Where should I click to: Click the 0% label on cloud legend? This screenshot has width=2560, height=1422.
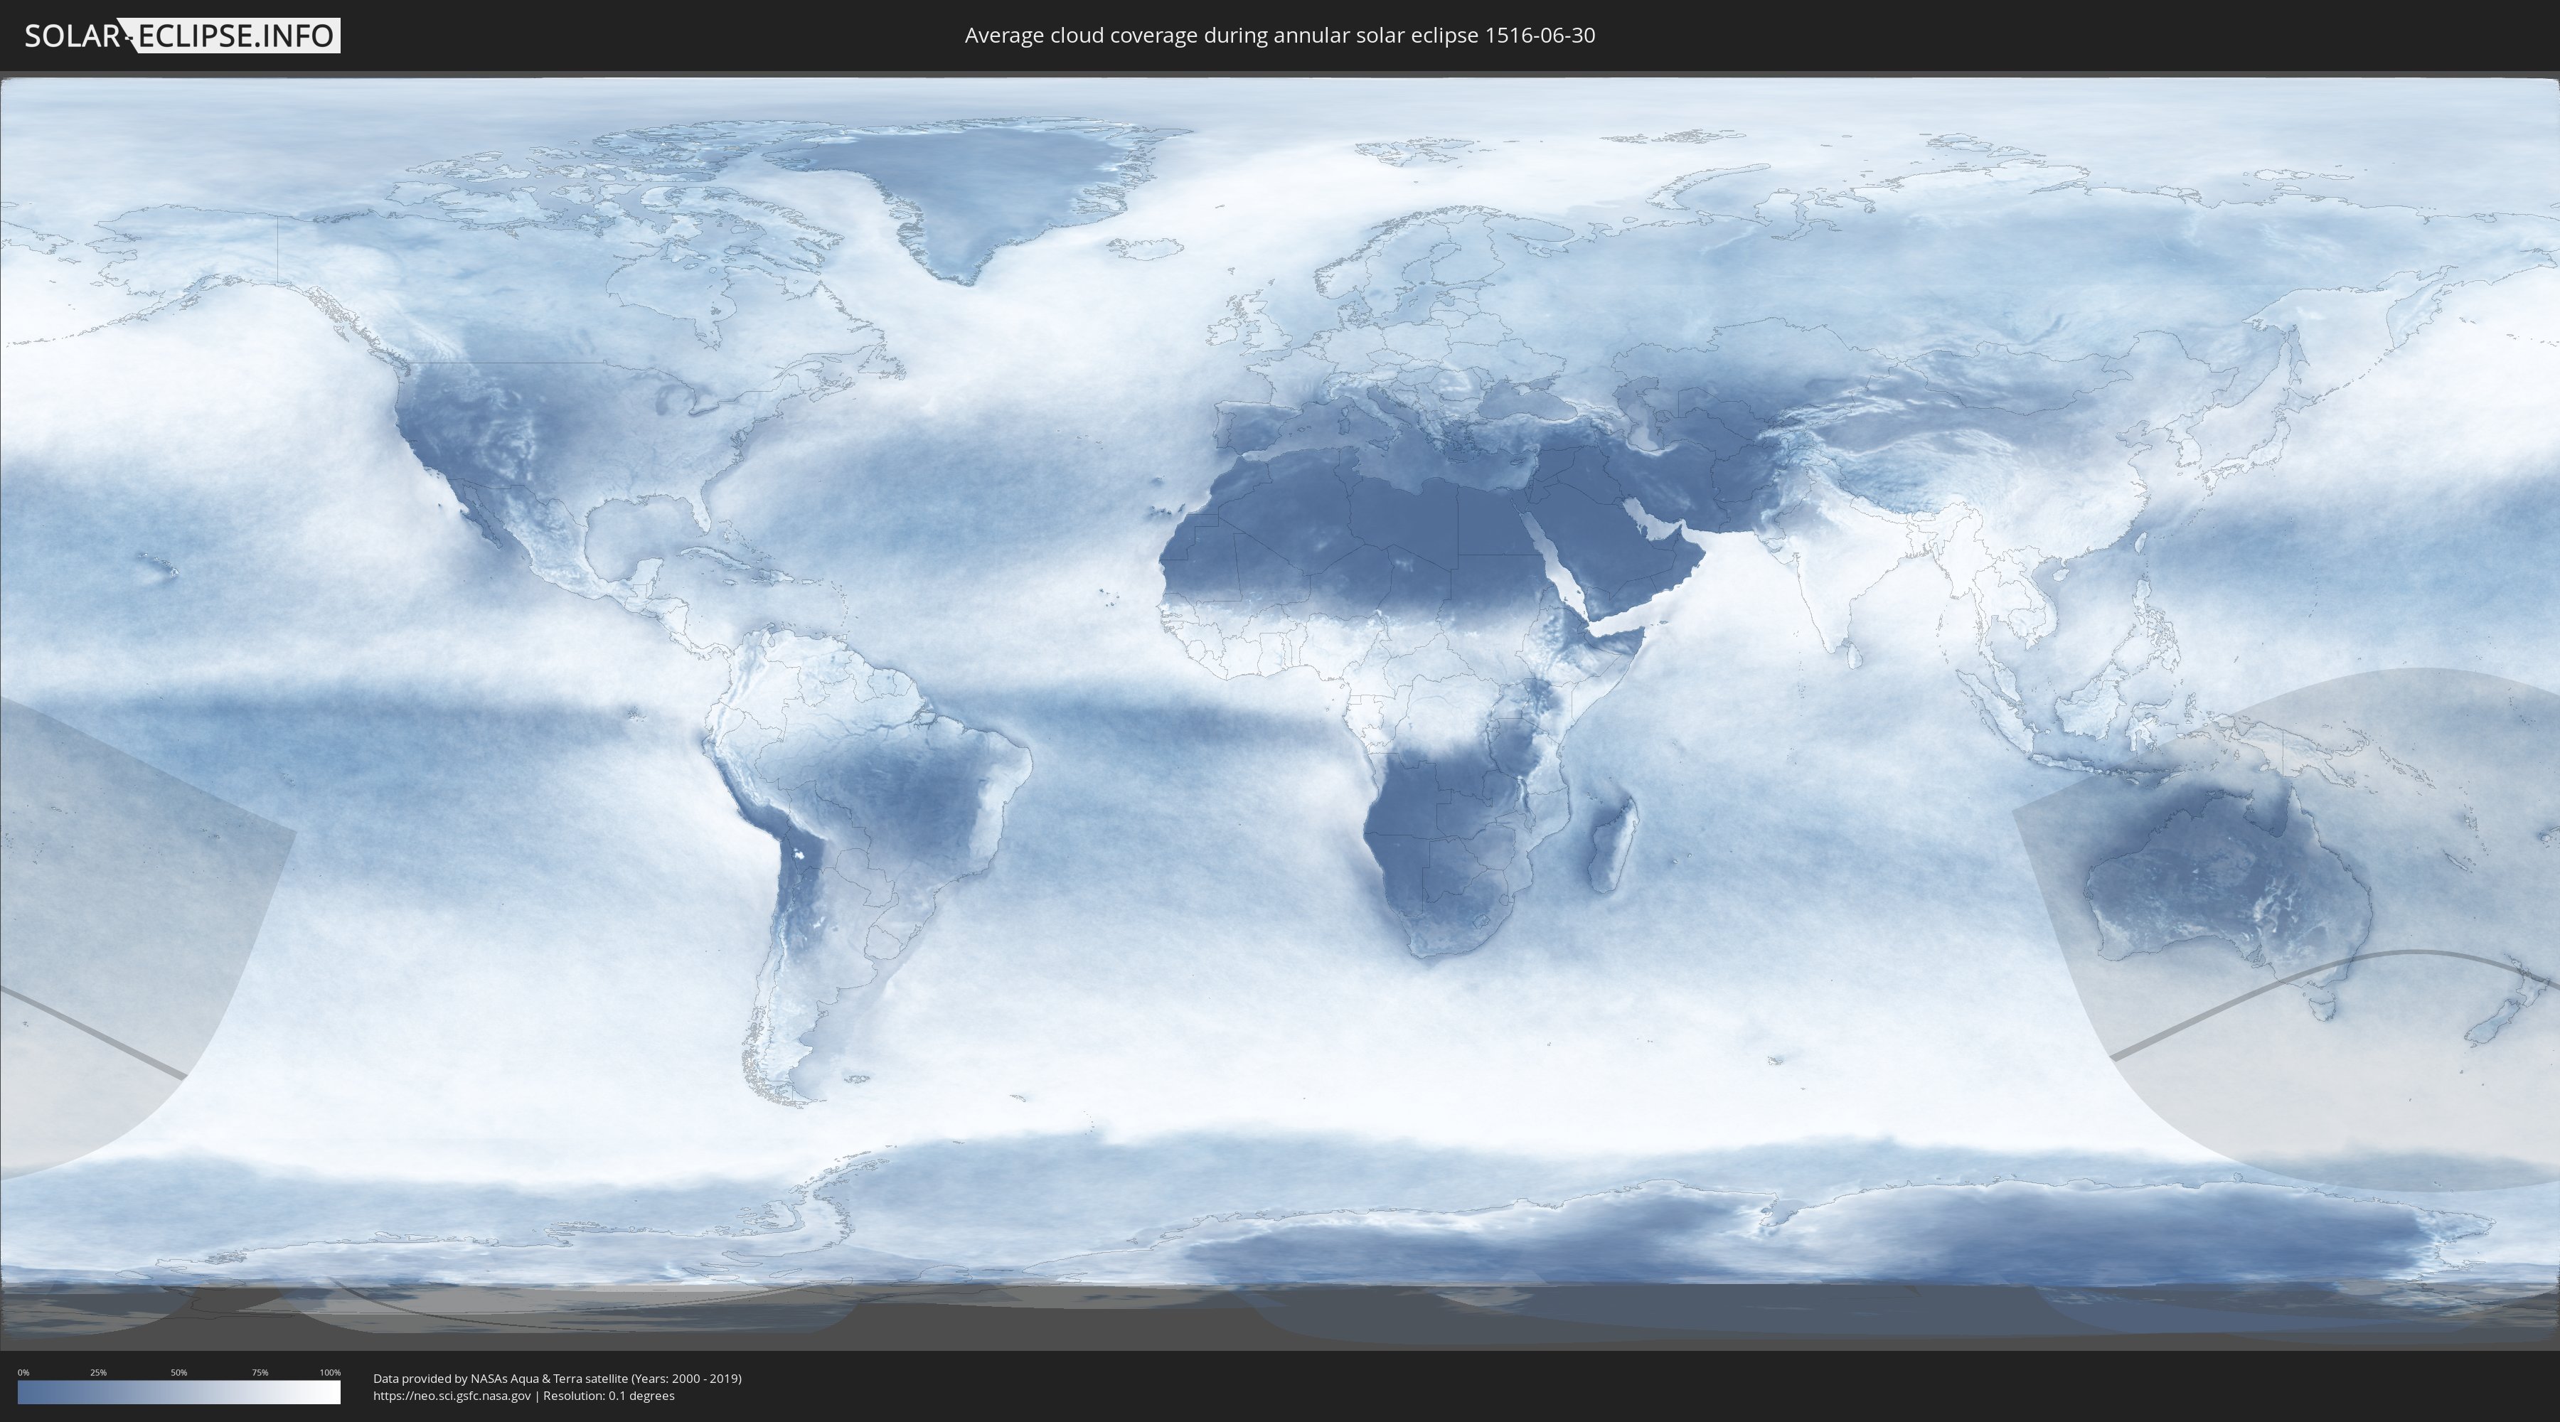23,1372
